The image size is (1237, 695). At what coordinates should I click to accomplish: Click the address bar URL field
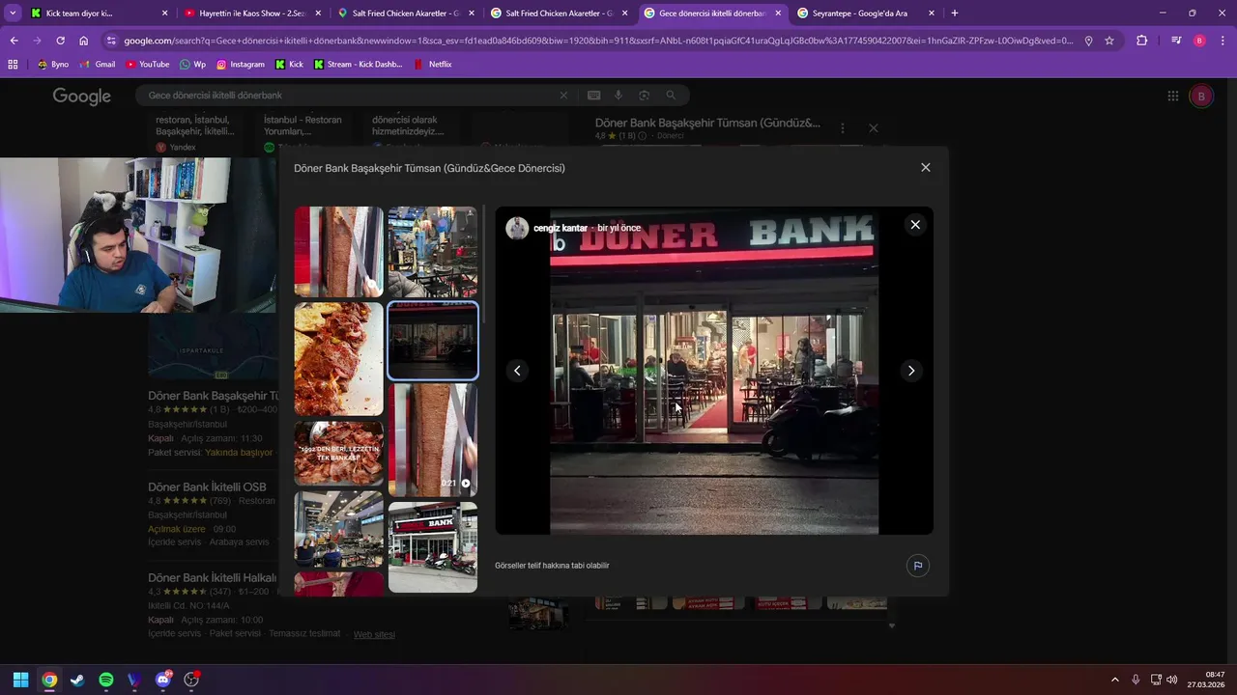point(597,41)
